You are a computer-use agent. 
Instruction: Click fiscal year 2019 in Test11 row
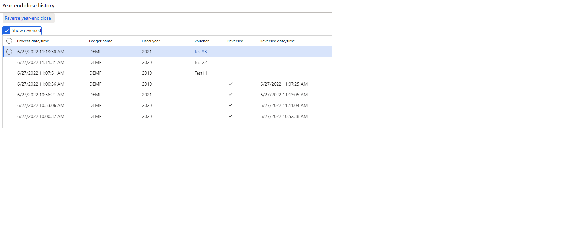pyautogui.click(x=147, y=73)
